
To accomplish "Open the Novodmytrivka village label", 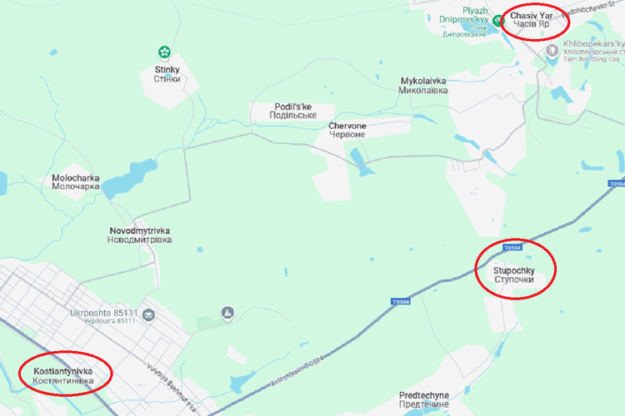I will (x=139, y=235).
